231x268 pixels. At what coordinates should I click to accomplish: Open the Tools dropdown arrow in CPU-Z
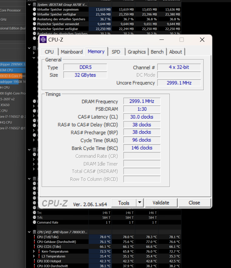coord(140,203)
